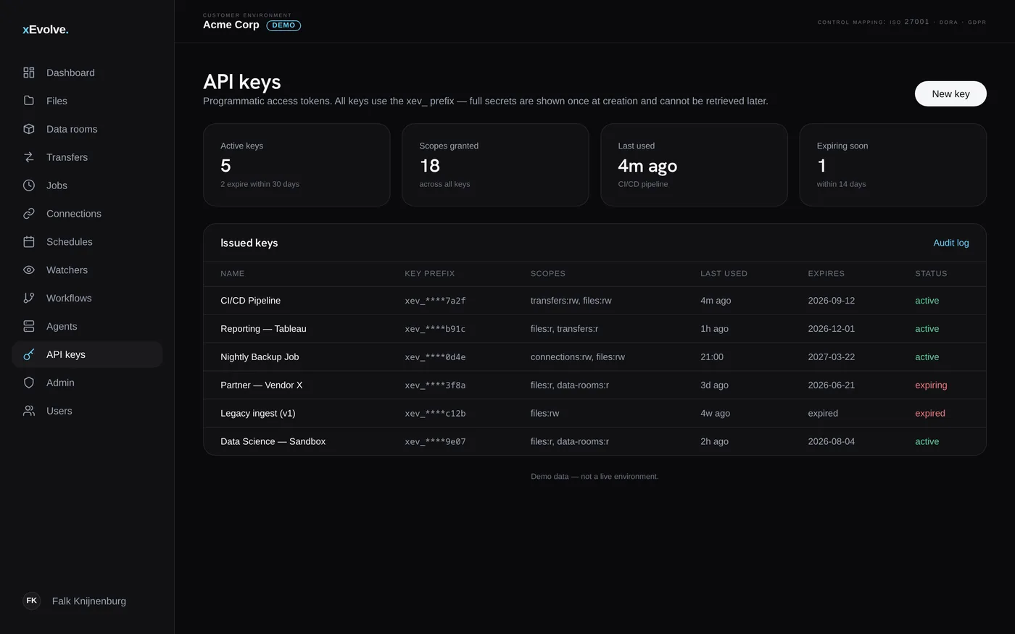Select the Legacy ingest (v1) key name
The width and height of the screenshot is (1015, 634).
click(x=258, y=414)
